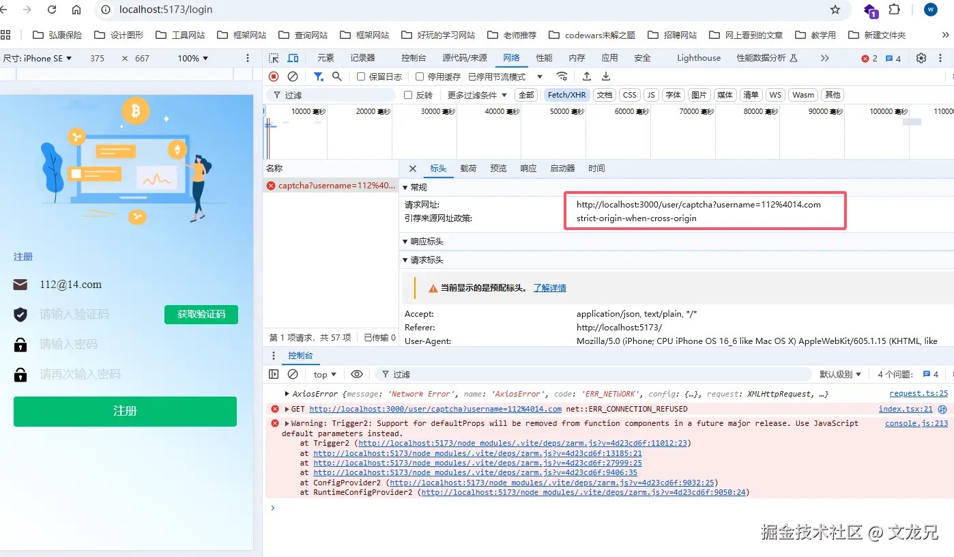The width and height of the screenshot is (954, 557).
Task: Open the index.tsx:21 source link
Action: [906, 409]
